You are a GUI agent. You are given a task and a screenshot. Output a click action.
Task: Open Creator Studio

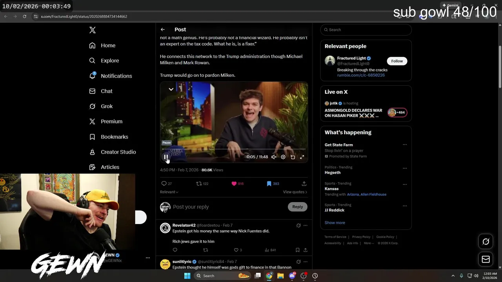click(113, 152)
